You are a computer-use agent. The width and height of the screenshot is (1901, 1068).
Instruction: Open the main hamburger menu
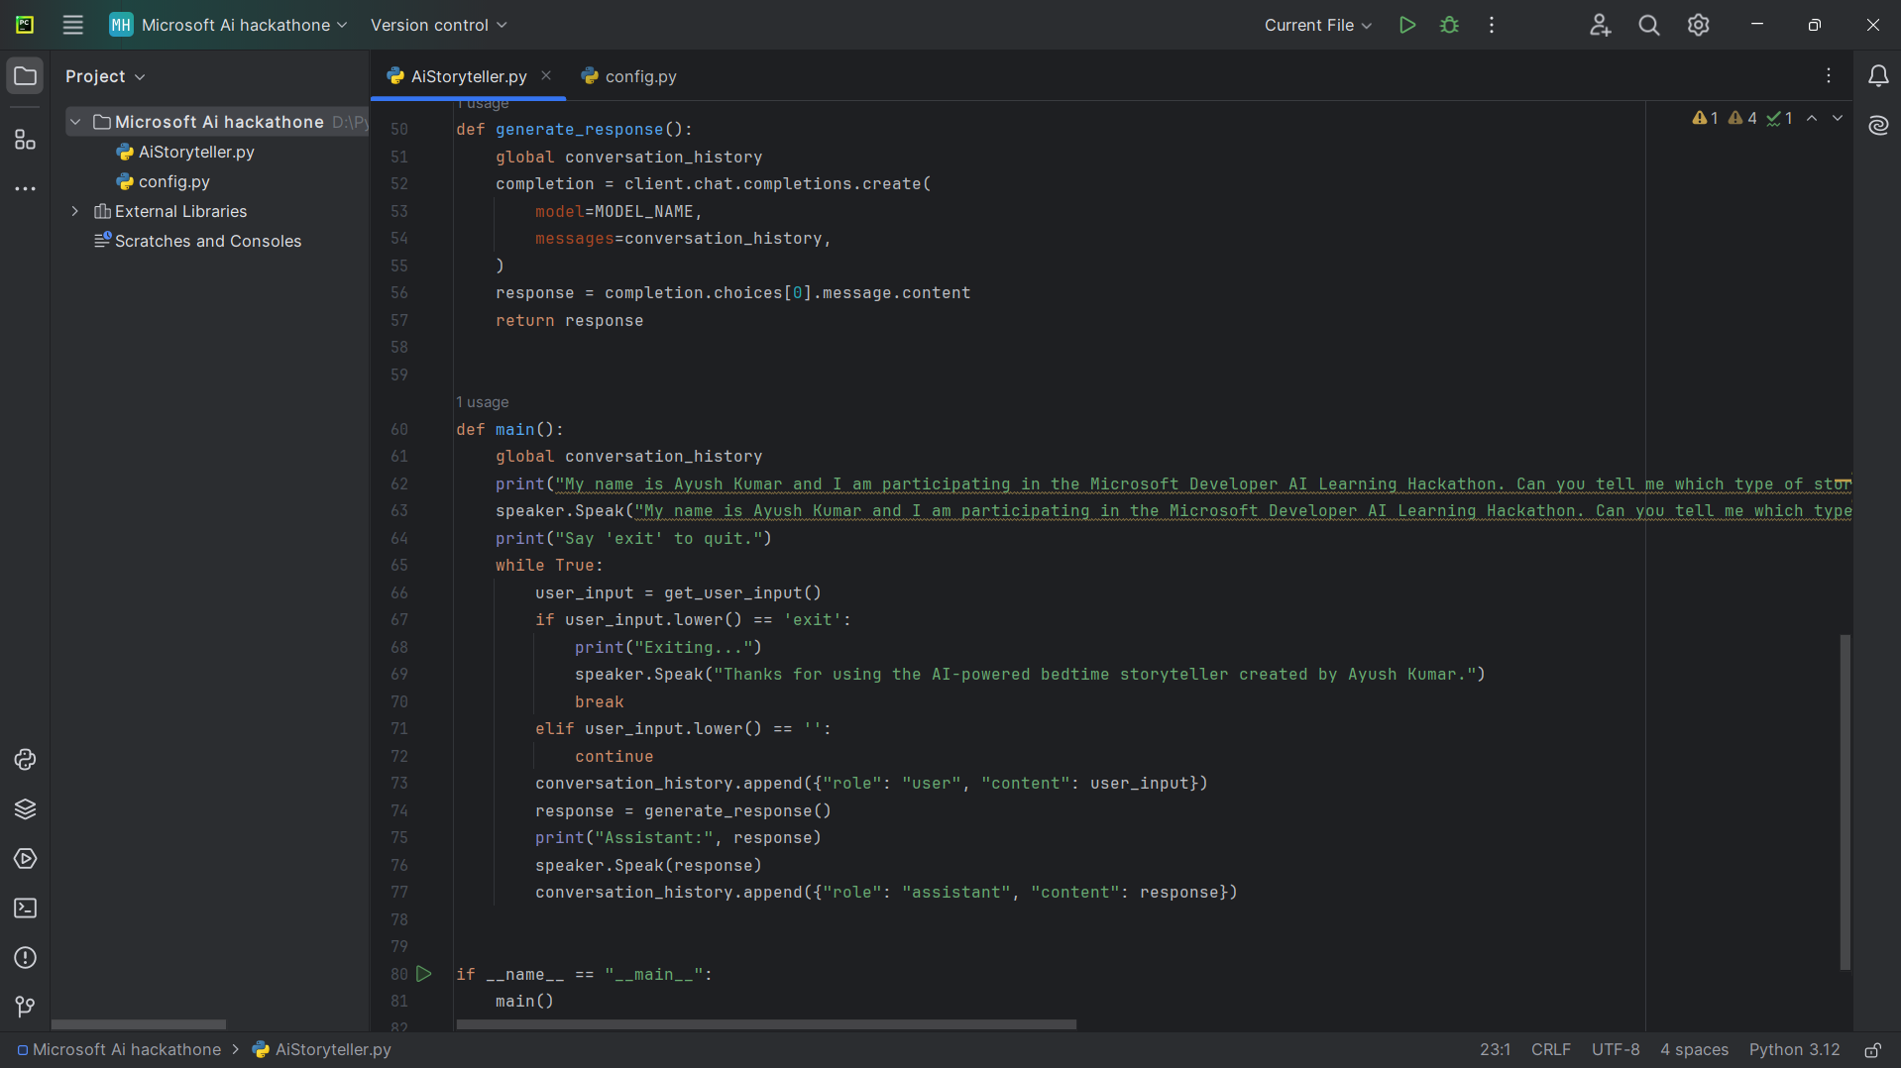coord(72,25)
